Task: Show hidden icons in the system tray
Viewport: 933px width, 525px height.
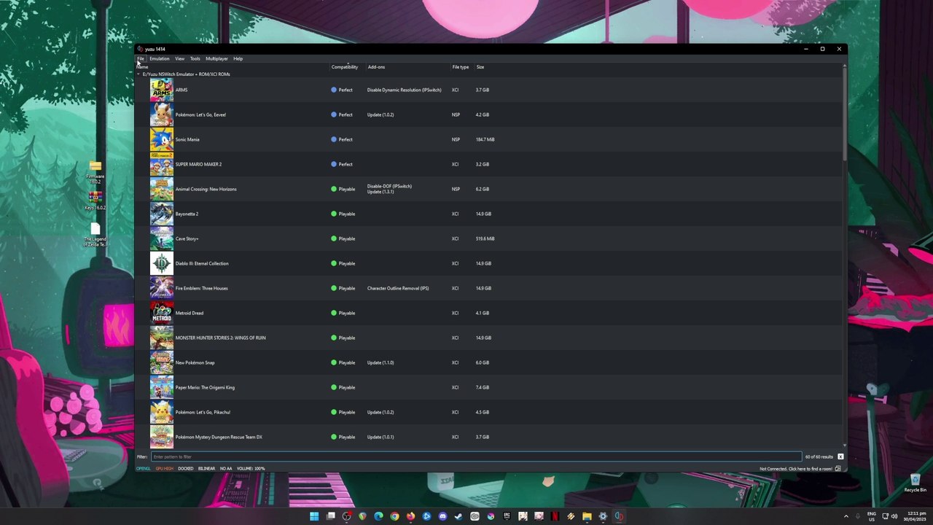Action: pos(846,516)
